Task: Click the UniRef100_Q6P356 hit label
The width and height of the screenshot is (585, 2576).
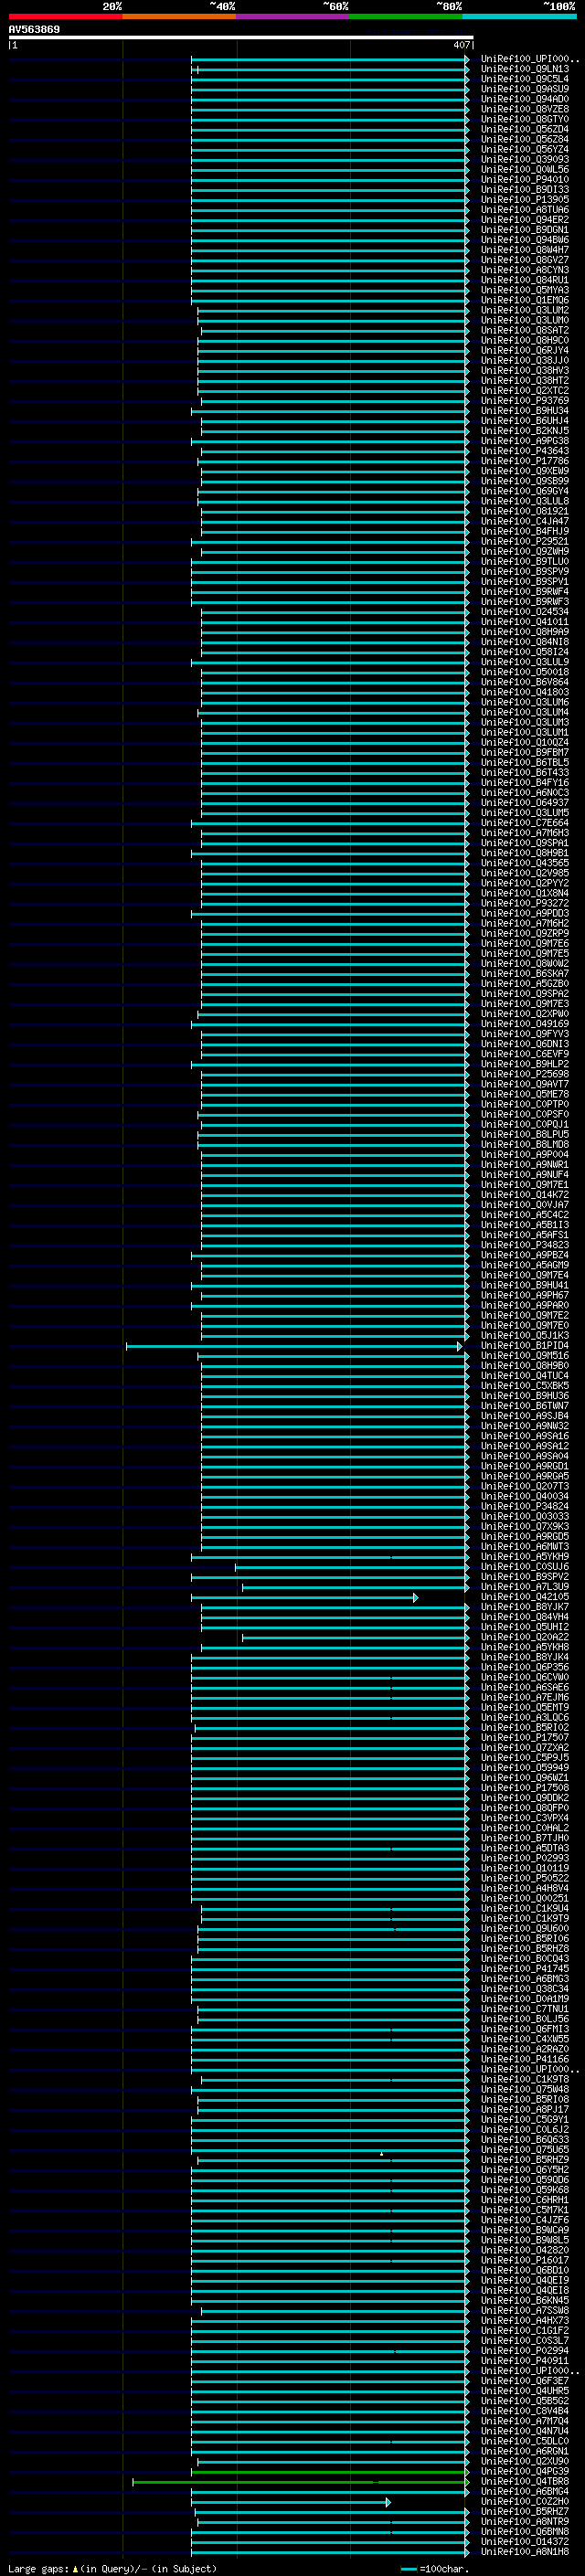Action: click(525, 1667)
